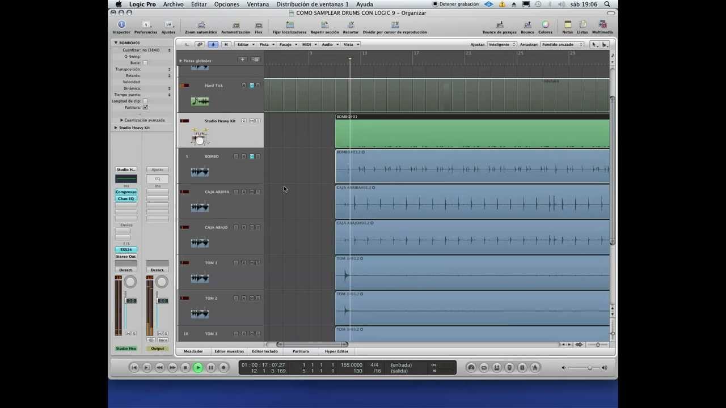The image size is (726, 408).
Task: Open the Inspector toolbar icon
Action: point(121,25)
